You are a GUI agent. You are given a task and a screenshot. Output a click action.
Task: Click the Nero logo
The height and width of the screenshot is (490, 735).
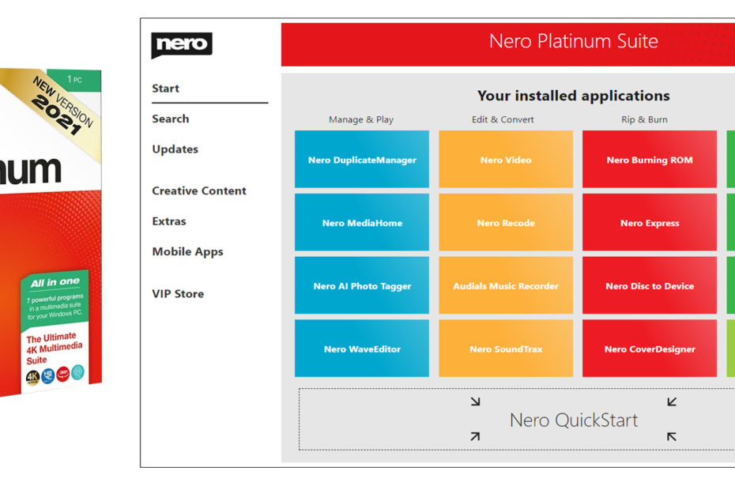182,44
